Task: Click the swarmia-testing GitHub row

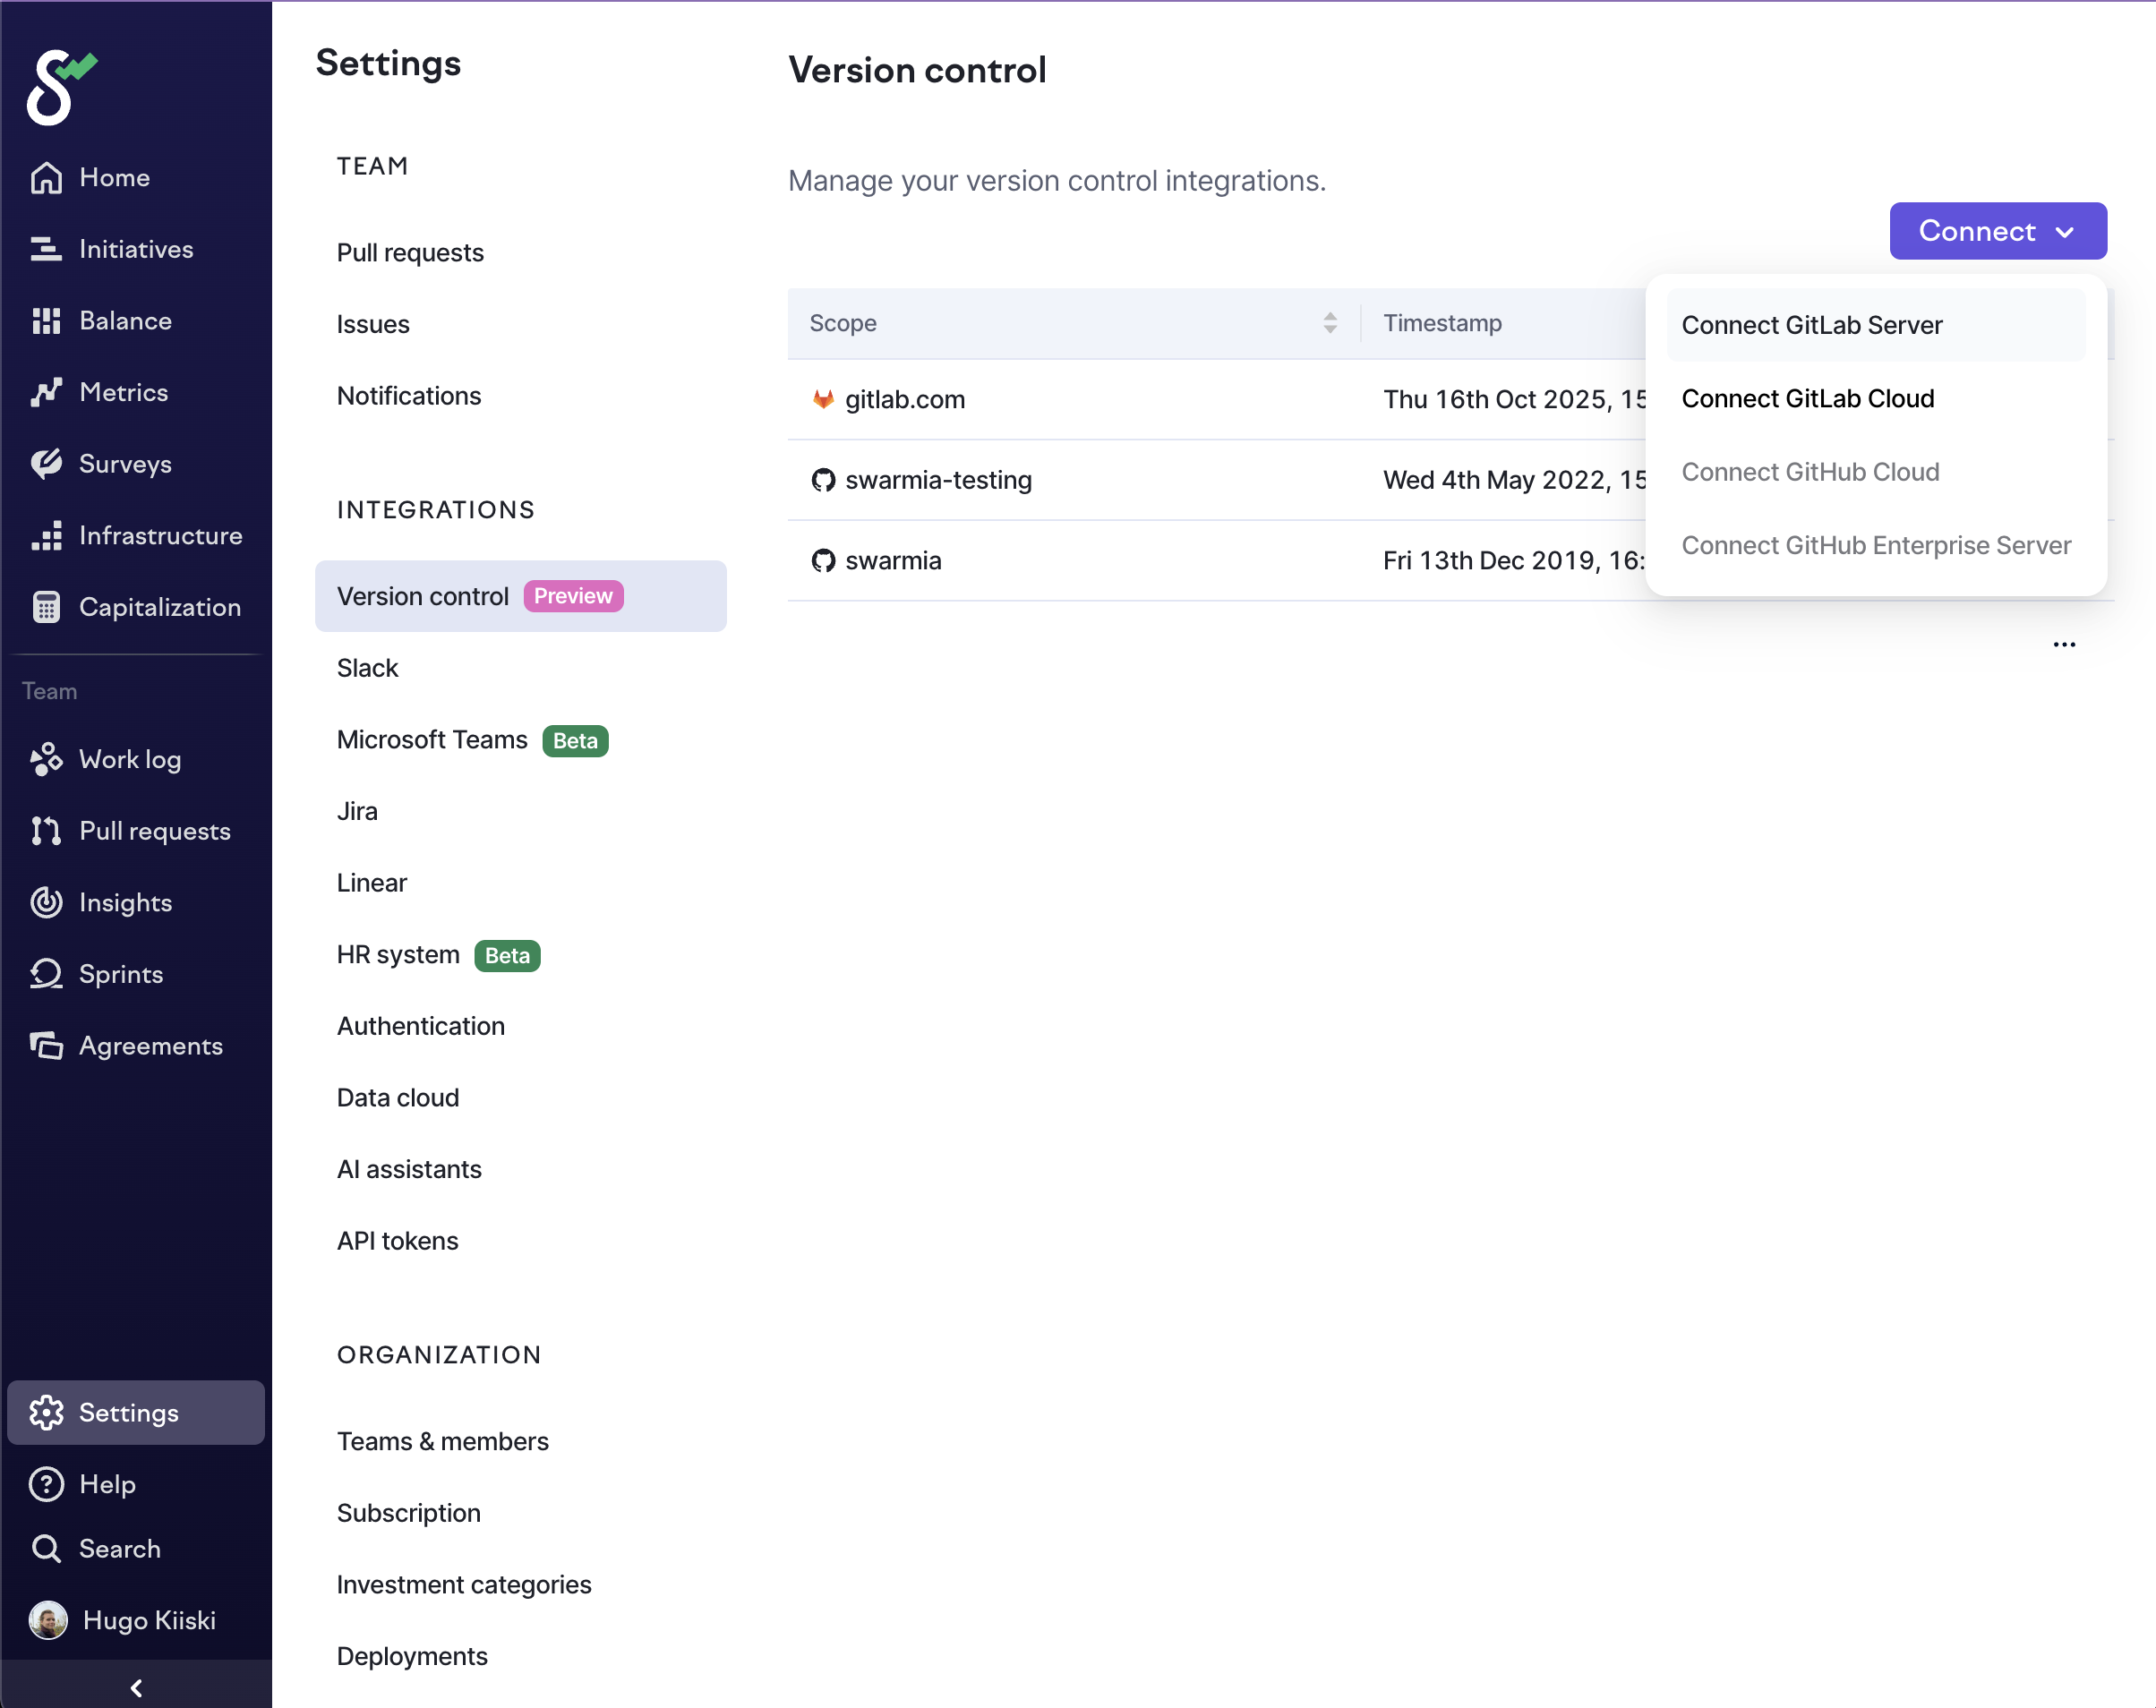Action: pos(937,480)
